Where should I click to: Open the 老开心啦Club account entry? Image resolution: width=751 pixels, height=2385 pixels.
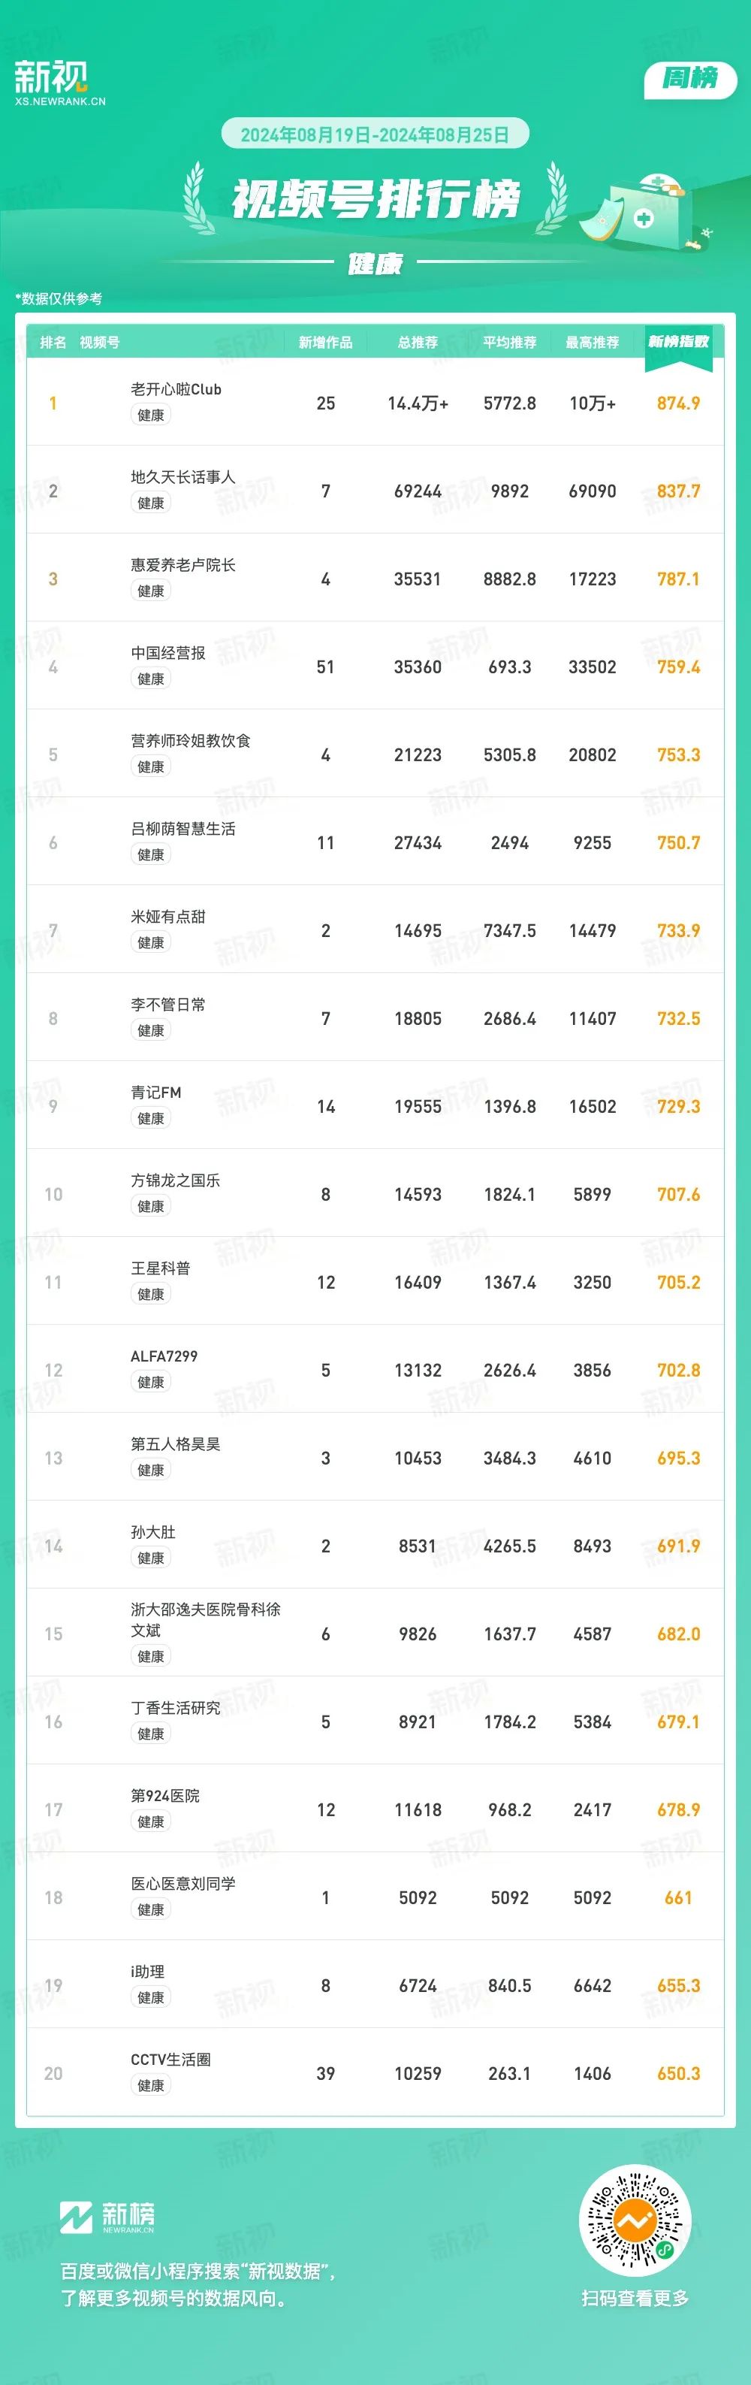click(176, 390)
